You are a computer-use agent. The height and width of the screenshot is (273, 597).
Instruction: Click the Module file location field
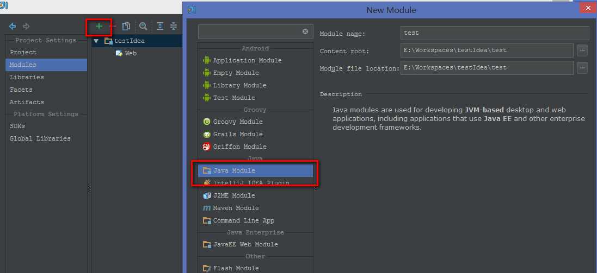[x=487, y=68]
